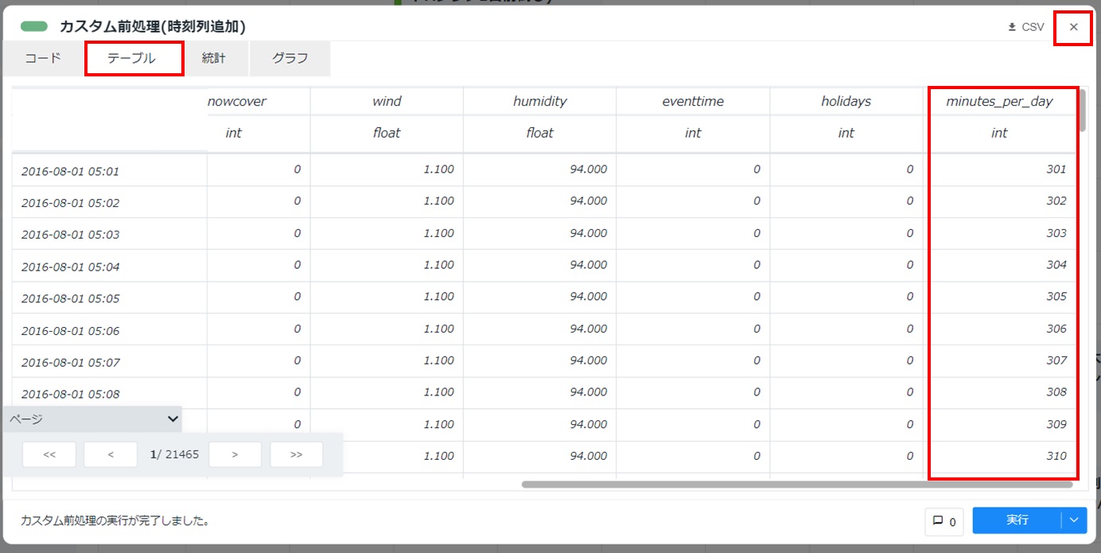
Task: Click the vertical table scrollbar thumb
Action: 1082,110
